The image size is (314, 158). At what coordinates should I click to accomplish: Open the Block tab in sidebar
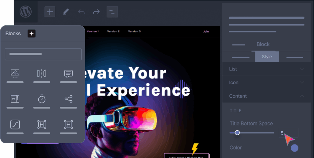coord(263,44)
